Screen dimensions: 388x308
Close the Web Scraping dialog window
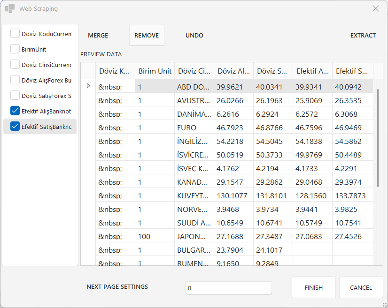point(375,8)
